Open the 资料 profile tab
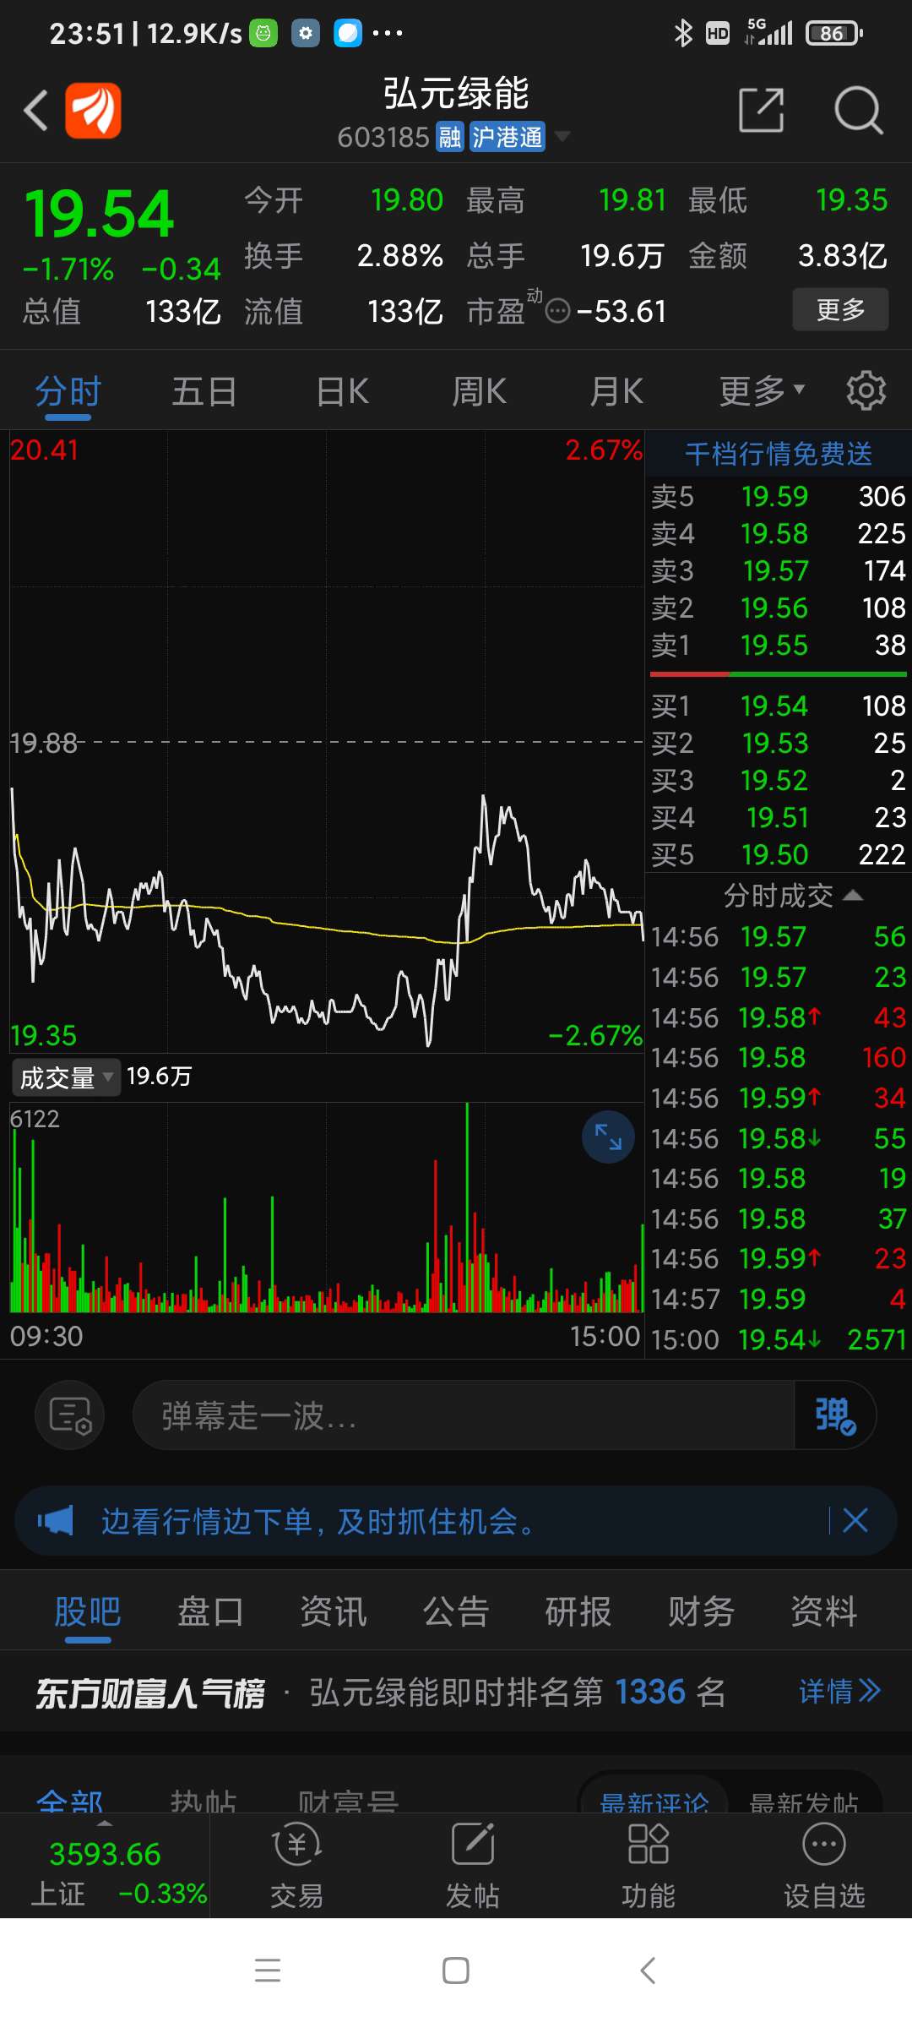This screenshot has width=912, height=2028. click(824, 1611)
